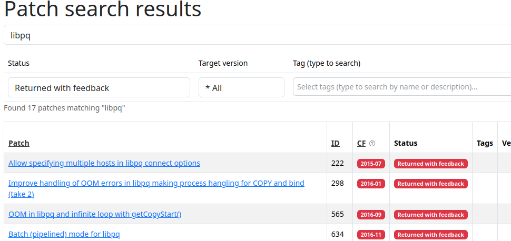Click Returned with feedback badge for patch 565
This screenshot has height=241, width=511.
click(x=430, y=215)
